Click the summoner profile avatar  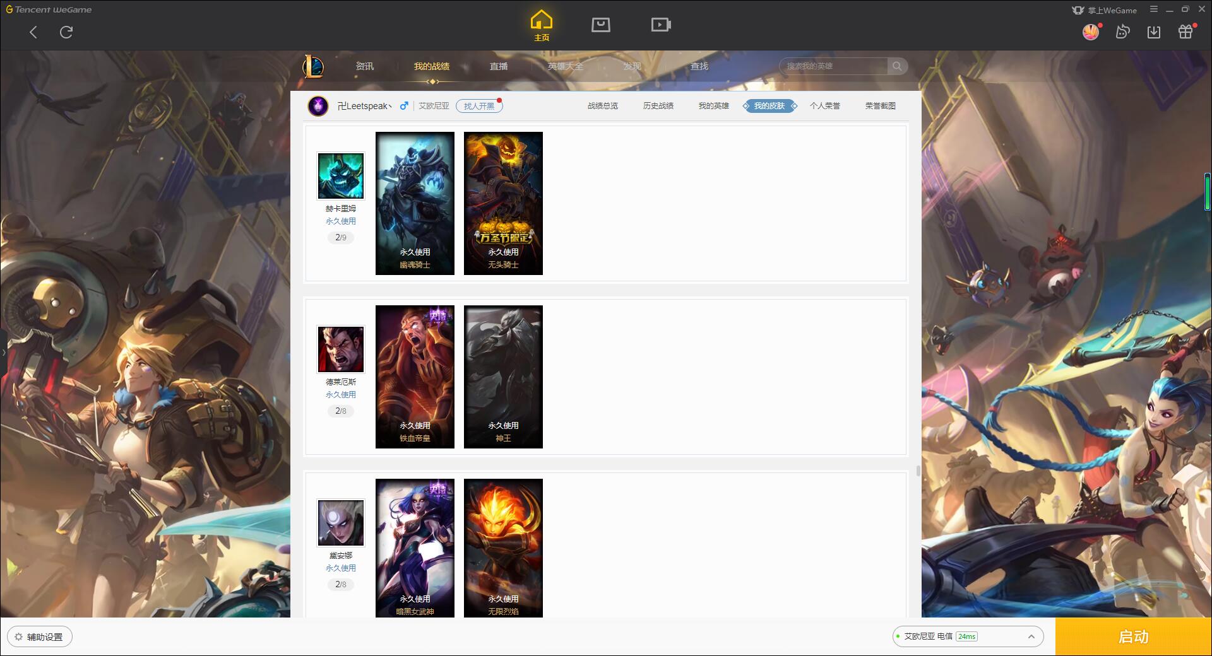pyautogui.click(x=318, y=105)
